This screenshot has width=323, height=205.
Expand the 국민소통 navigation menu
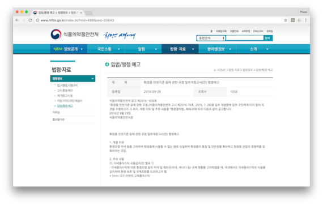click(x=106, y=49)
